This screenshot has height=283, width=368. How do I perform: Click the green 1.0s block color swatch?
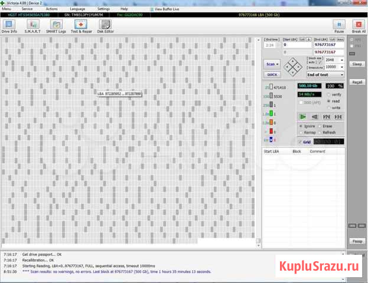tap(272, 113)
